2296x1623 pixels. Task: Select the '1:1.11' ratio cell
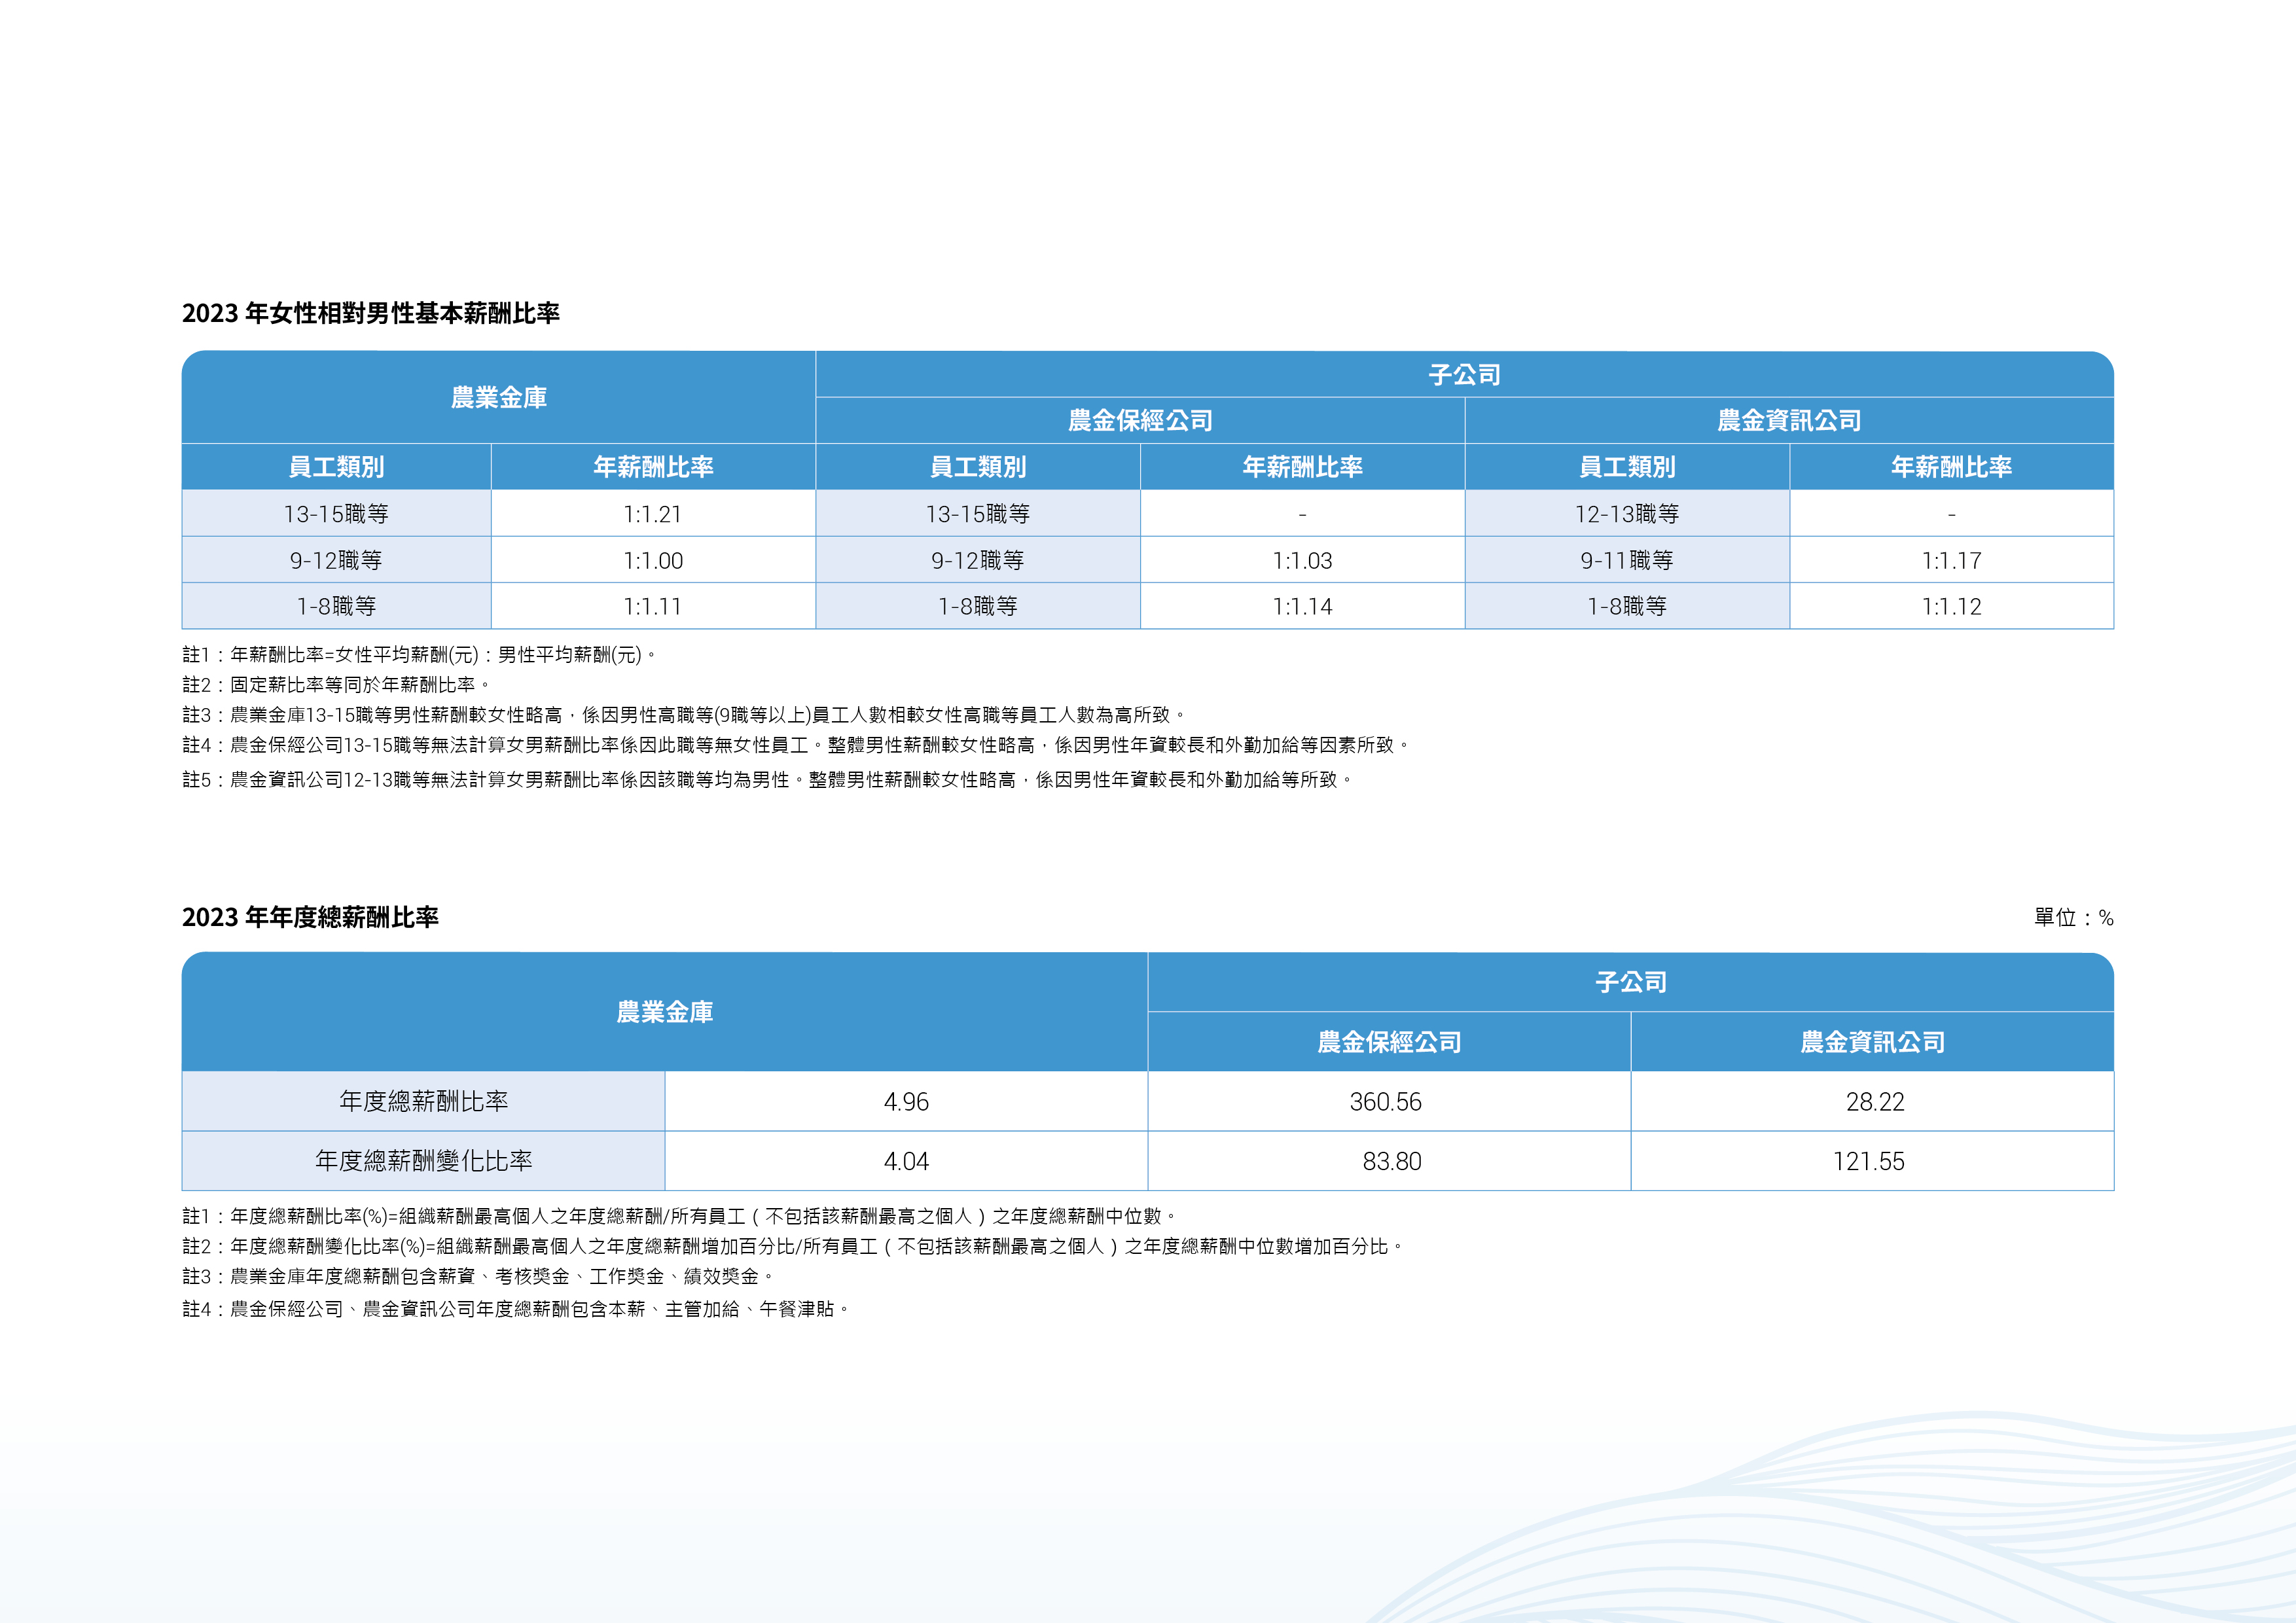tap(653, 606)
